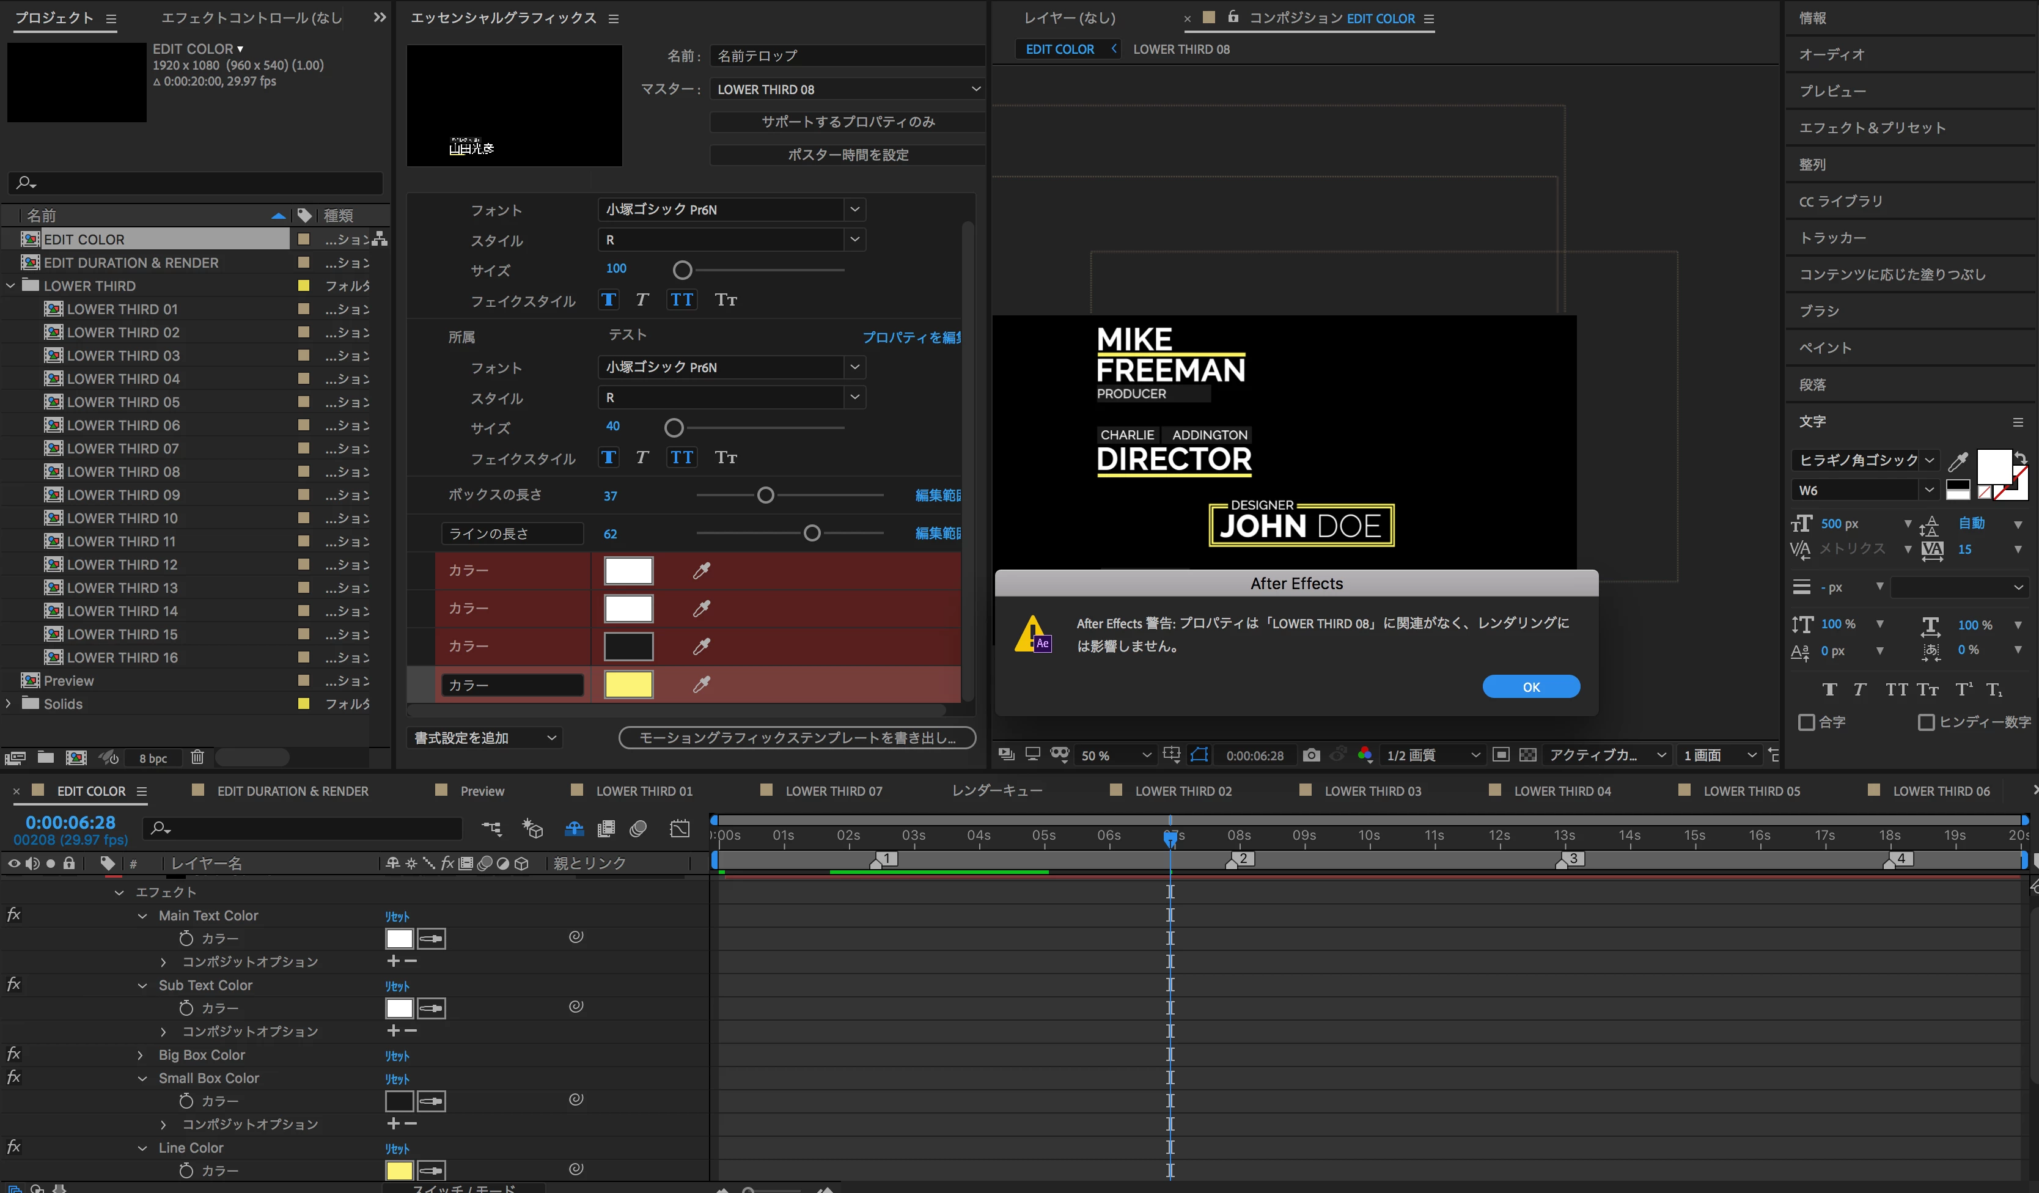Image resolution: width=2039 pixels, height=1193 pixels.
Task: Expand the Big Box Color effect
Action: [141, 1055]
